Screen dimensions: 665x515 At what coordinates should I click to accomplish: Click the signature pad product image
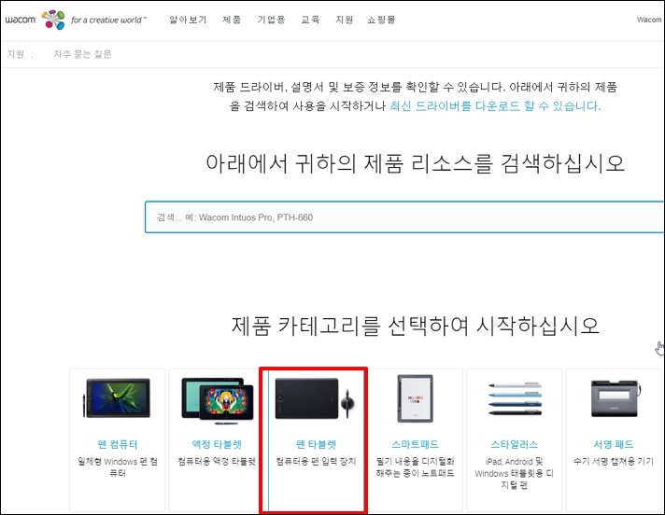pyautogui.click(x=615, y=397)
